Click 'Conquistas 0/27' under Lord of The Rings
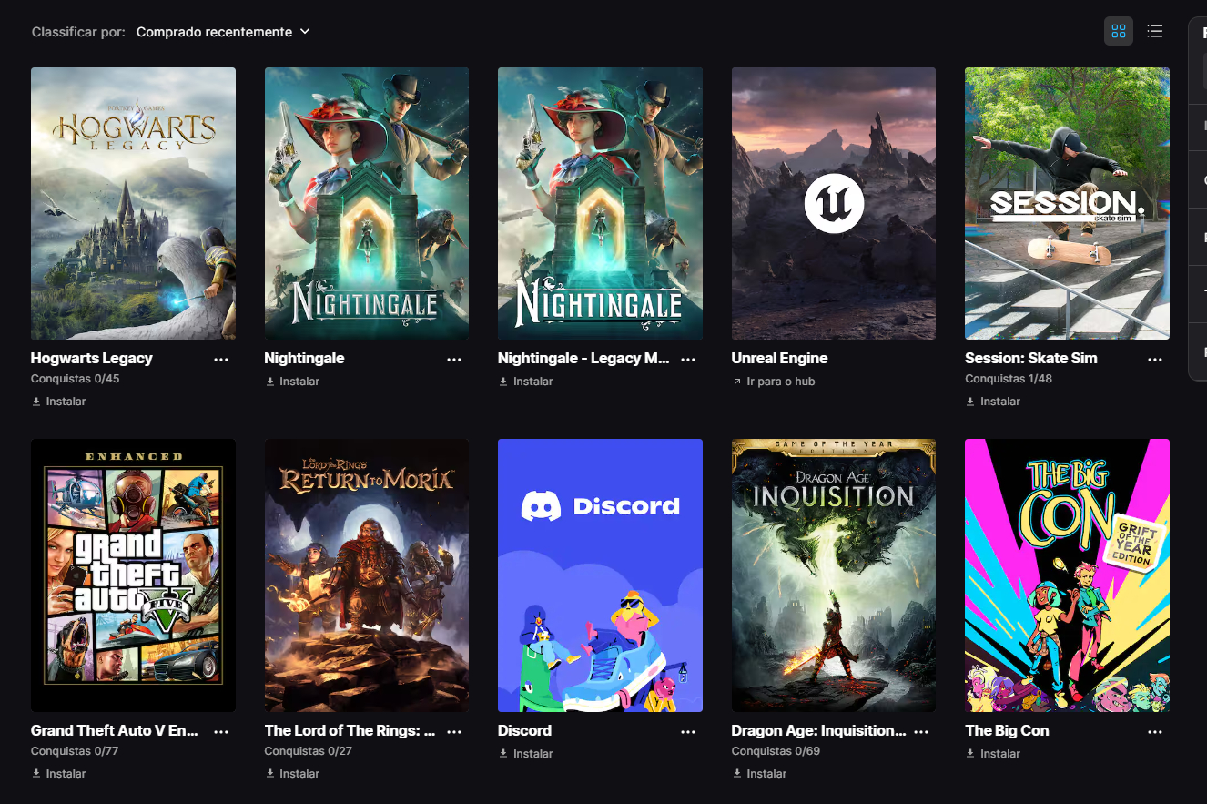 (309, 751)
